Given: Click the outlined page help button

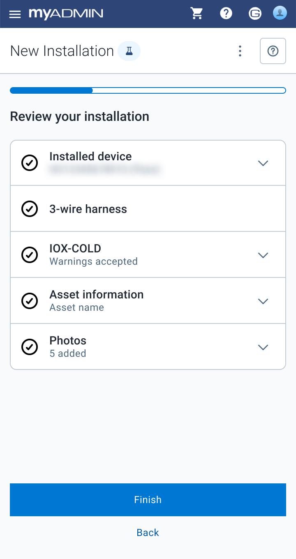Looking at the screenshot, I should coord(273,51).
